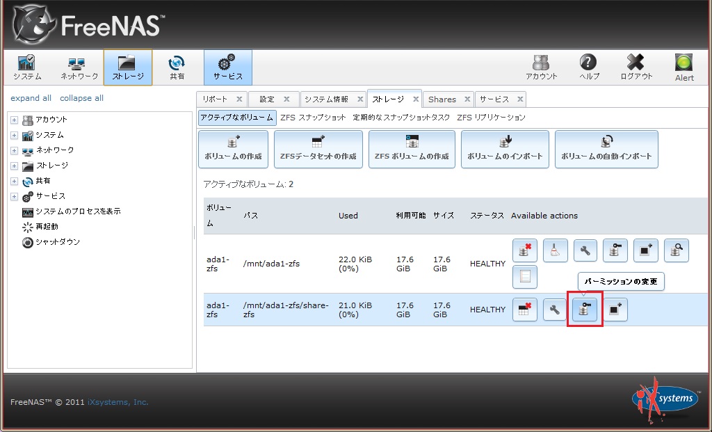Screen dimensions: 712x432
Task: Close the サービス tab
Action: [x=520, y=99]
